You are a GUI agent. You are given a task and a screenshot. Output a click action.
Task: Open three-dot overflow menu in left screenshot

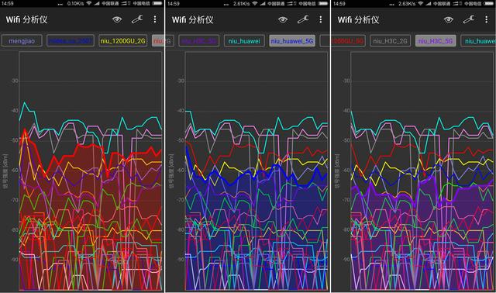pyautogui.click(x=155, y=19)
